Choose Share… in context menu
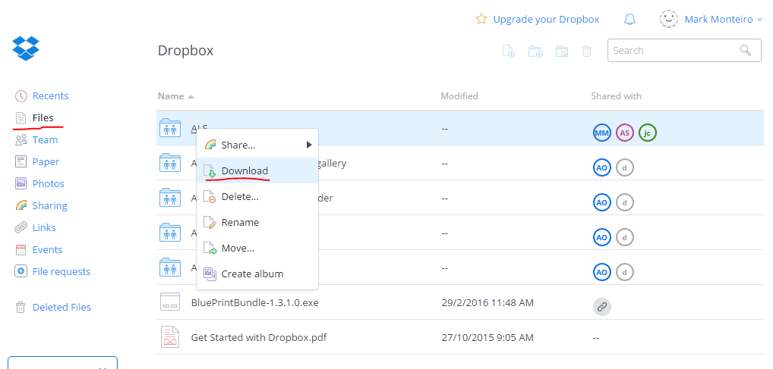 coord(257,145)
